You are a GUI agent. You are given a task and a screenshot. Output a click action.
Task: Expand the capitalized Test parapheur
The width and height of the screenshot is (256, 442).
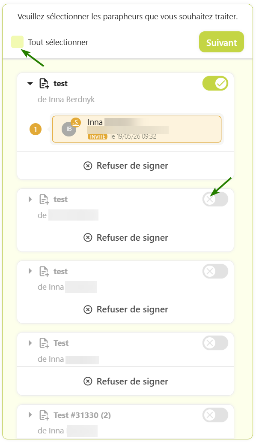click(30, 343)
